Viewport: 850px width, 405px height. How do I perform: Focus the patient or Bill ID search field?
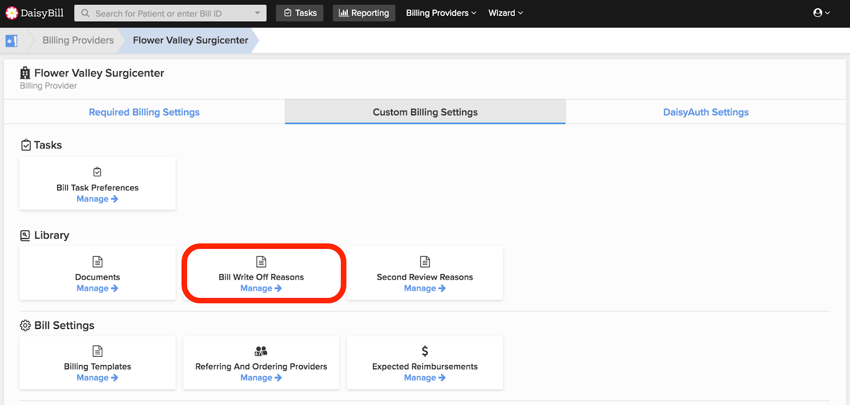point(170,13)
